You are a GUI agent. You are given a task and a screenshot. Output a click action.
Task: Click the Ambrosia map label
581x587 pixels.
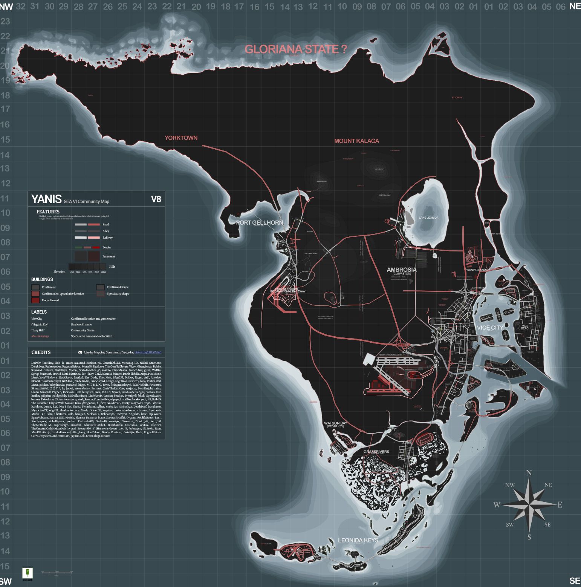[402, 270]
